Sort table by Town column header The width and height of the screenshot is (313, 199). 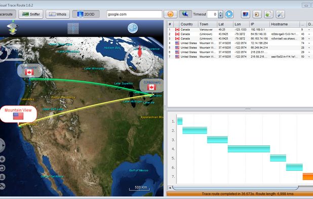click(208, 24)
